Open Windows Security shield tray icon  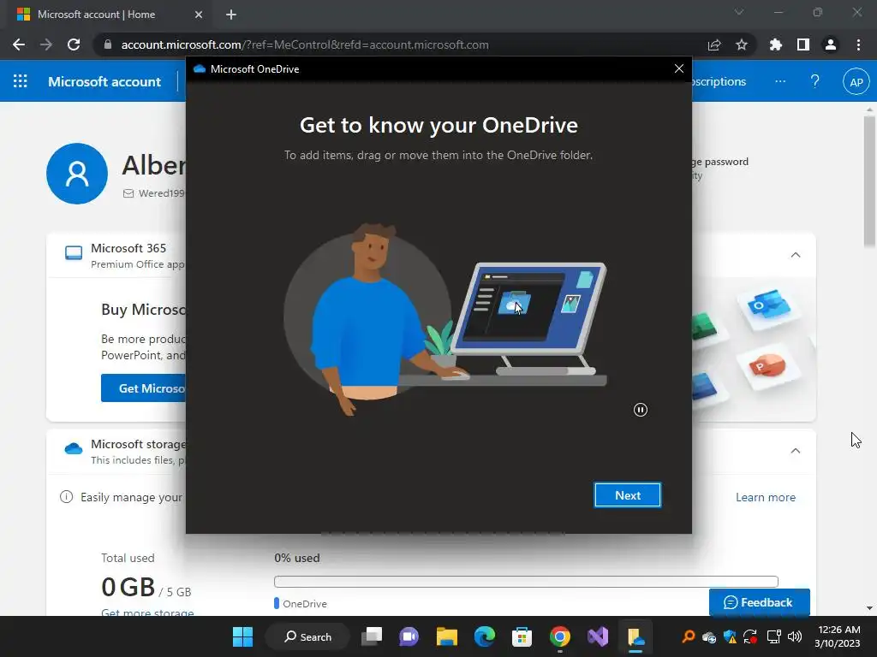tap(730, 636)
